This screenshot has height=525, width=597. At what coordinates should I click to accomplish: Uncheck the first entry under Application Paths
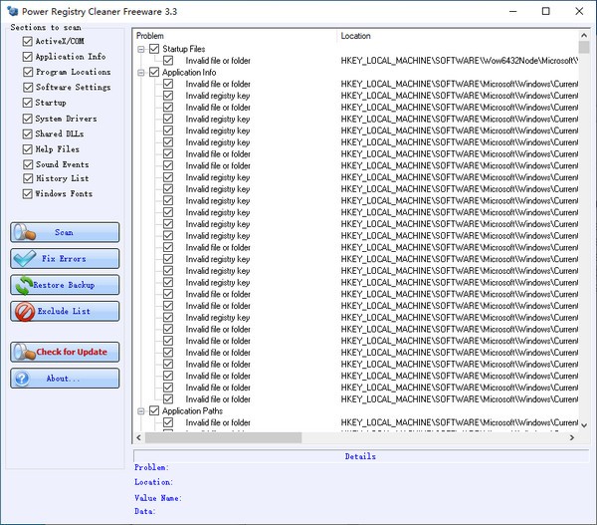tap(168, 422)
